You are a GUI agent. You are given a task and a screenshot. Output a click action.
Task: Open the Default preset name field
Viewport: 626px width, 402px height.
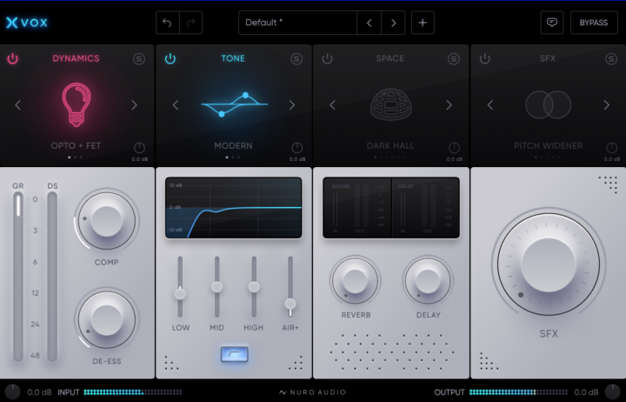tap(297, 23)
